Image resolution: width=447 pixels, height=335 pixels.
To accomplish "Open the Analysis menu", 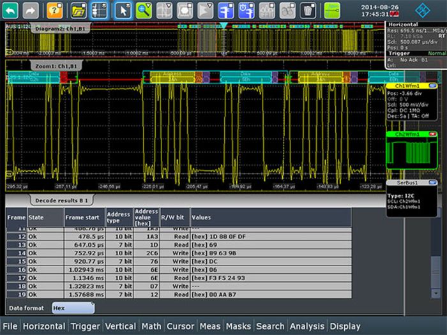I will pos(307,326).
